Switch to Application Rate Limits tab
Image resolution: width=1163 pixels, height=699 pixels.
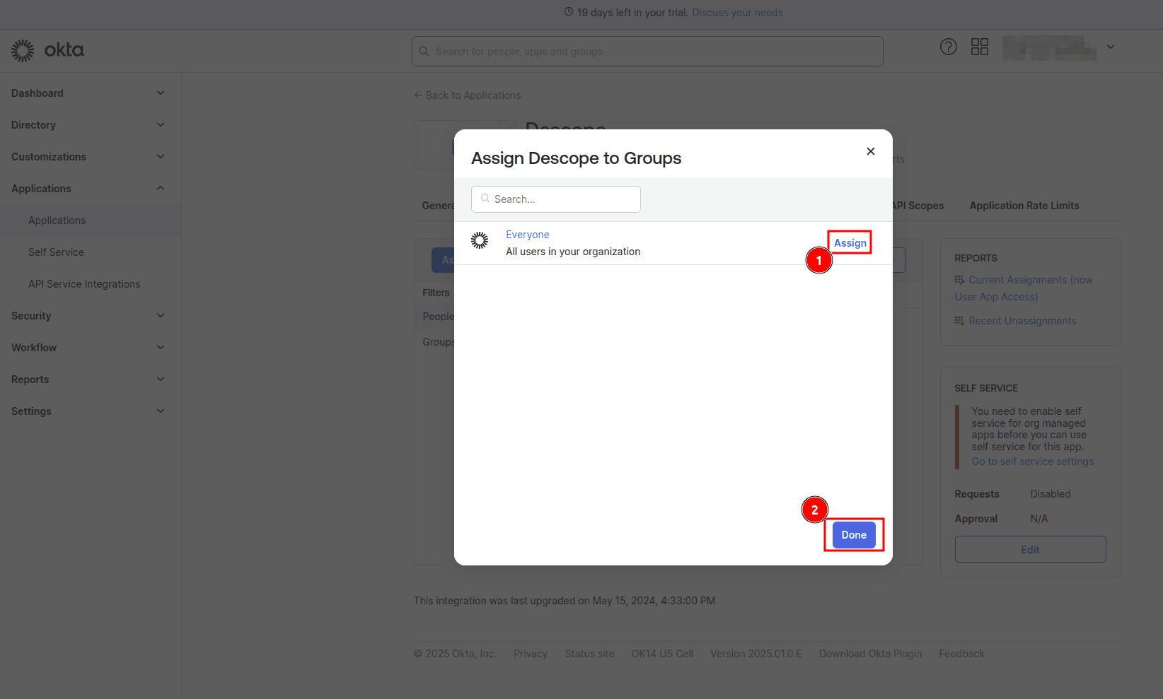1024,206
